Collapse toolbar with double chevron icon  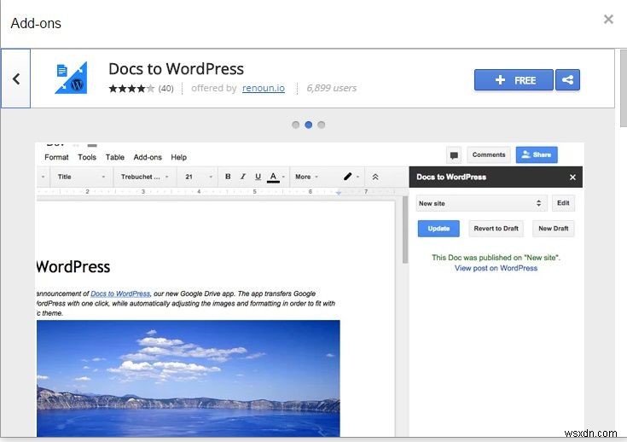tap(375, 177)
